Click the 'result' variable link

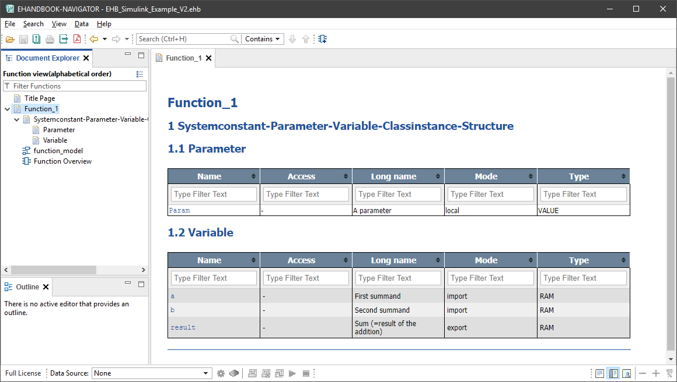click(183, 328)
